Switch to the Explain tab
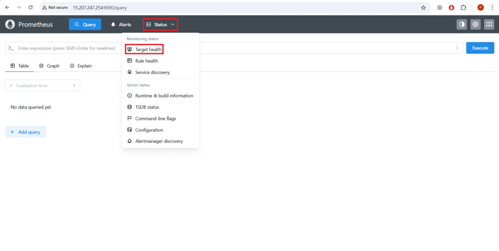 click(x=81, y=66)
